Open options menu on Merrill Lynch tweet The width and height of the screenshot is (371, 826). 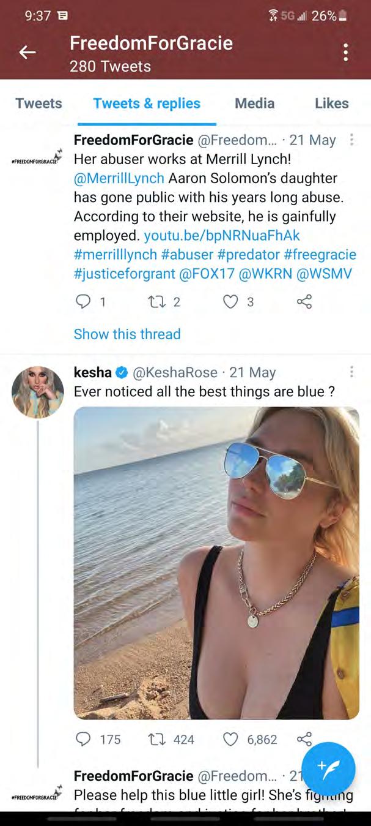point(351,140)
